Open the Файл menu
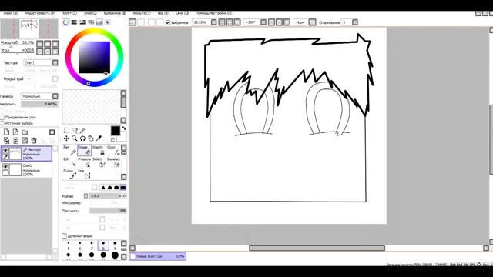Image resolution: width=493 pixels, height=277 pixels. point(10,13)
